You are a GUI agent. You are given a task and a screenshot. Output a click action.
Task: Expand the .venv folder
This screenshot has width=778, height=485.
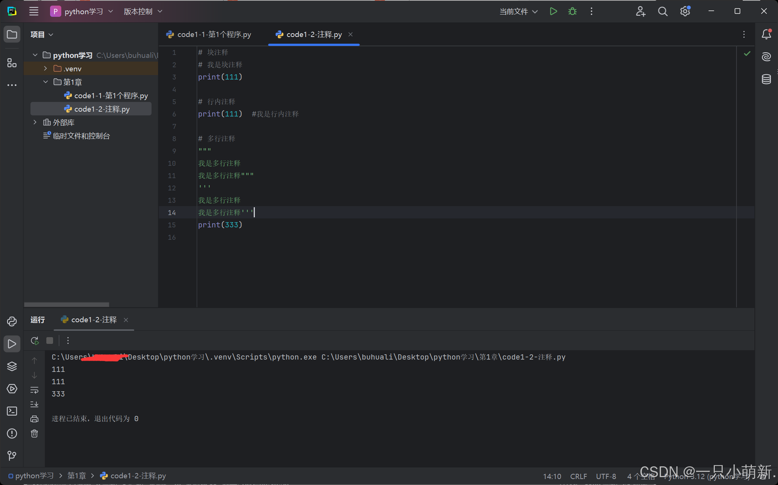pos(46,68)
